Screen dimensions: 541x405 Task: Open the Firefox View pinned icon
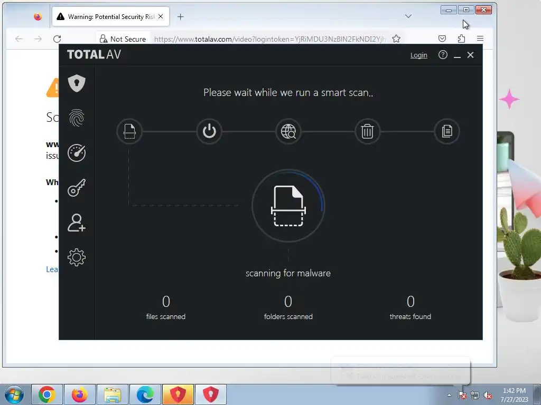pos(38,16)
